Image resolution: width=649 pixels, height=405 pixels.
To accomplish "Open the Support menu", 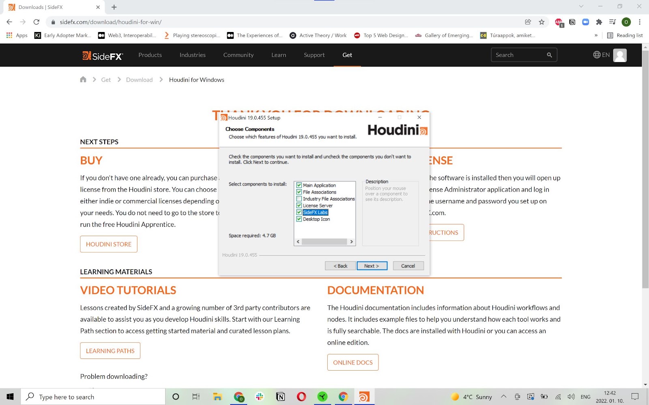I will (x=314, y=55).
